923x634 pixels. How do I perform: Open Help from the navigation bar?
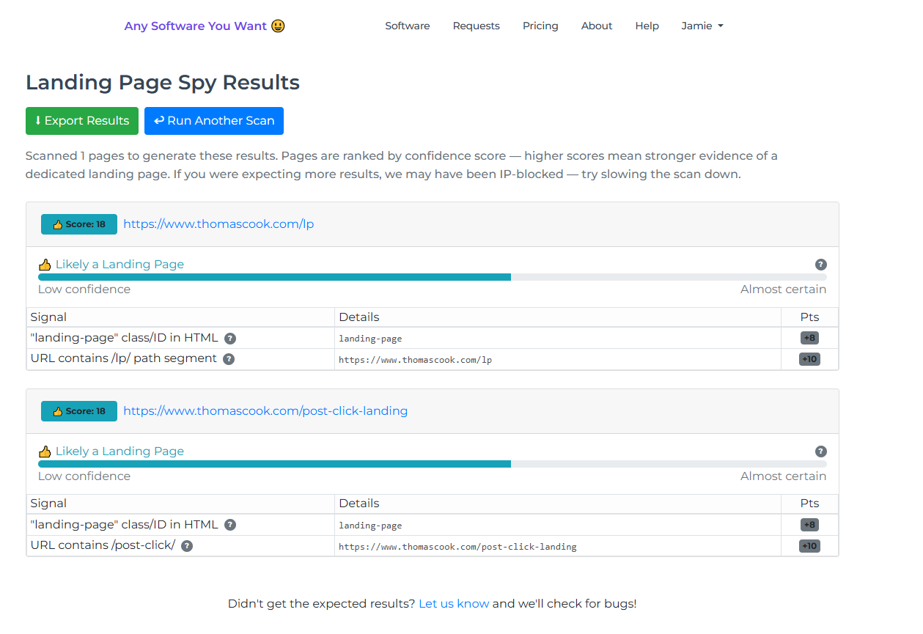(647, 26)
